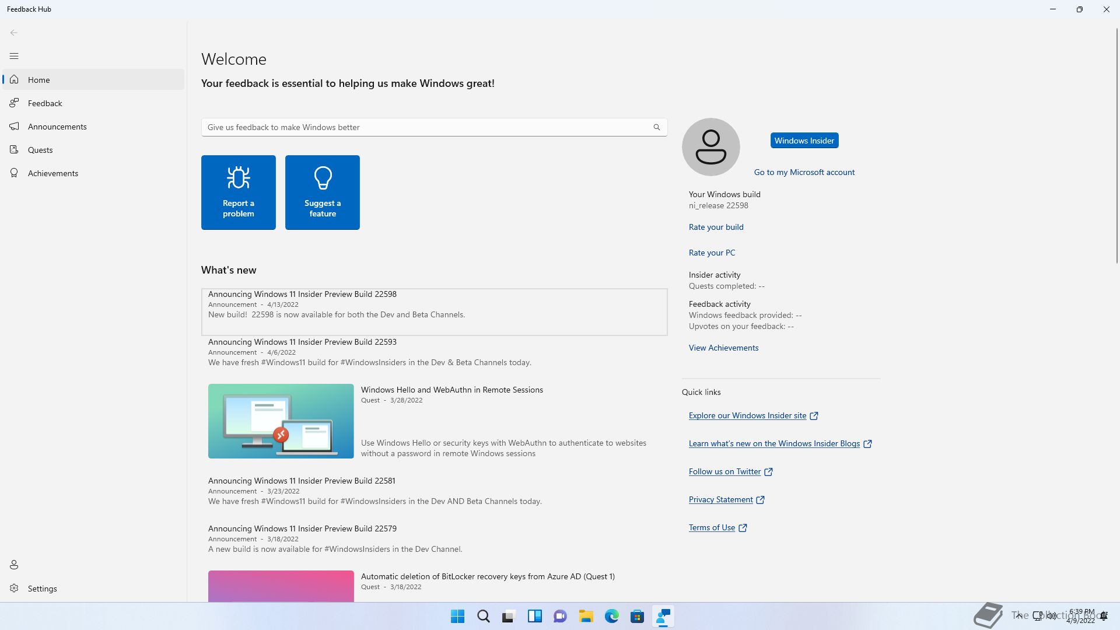Open the BitLocker recovery keys quest title
Viewport: 1120px width, 630px height.
[x=488, y=576]
